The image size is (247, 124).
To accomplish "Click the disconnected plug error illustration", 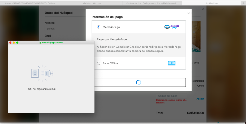I will [42, 73].
